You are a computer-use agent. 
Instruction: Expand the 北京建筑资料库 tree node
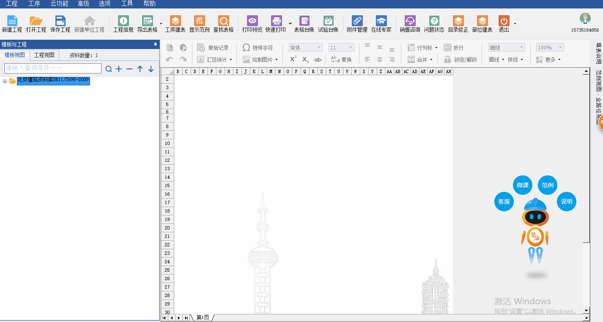(x=5, y=81)
